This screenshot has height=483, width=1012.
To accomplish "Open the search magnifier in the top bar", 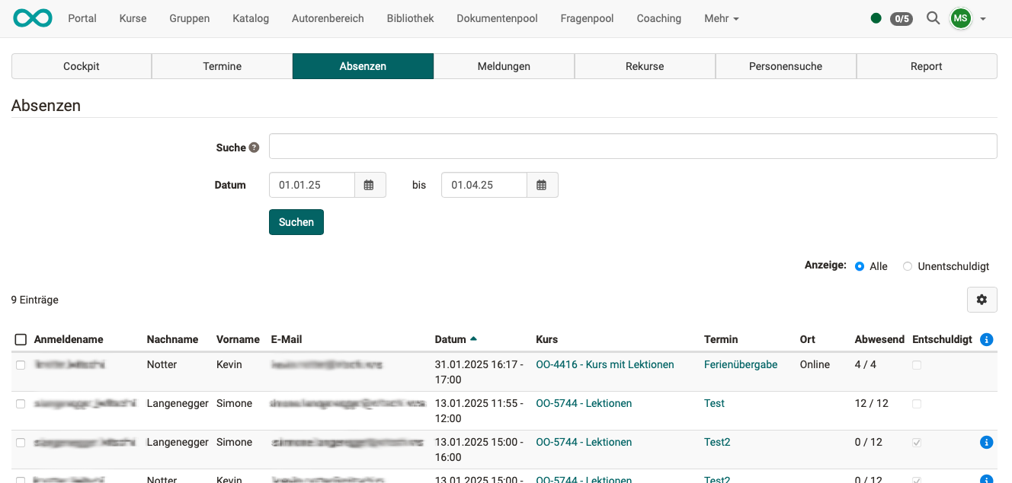I will 933,18.
